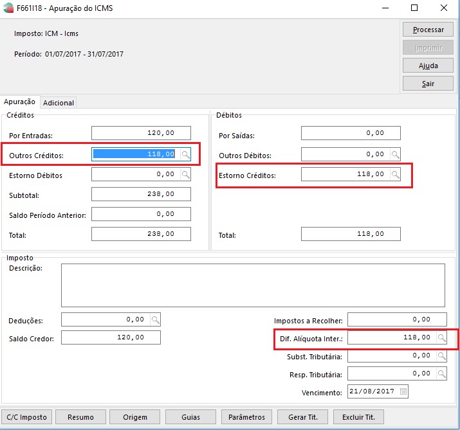
Task: Click inside the Descrição text box
Action: [253, 285]
